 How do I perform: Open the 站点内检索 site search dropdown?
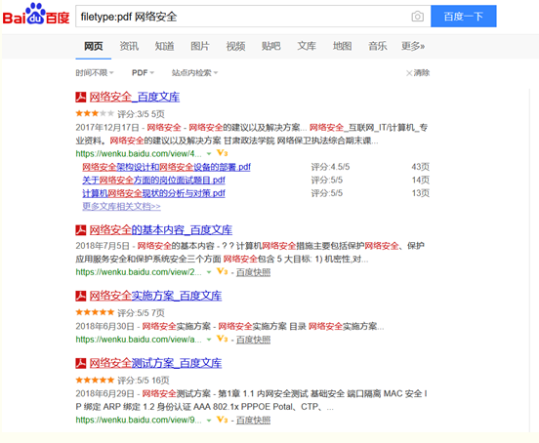tap(195, 73)
